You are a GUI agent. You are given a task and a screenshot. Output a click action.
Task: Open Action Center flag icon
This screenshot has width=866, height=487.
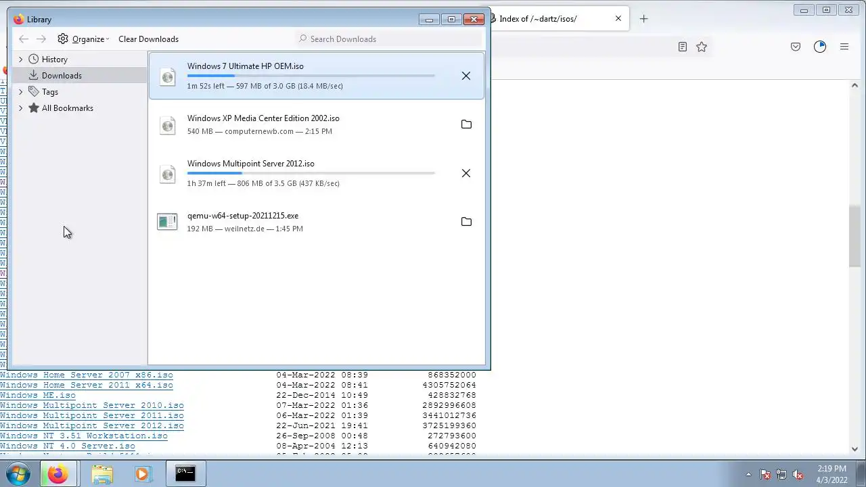click(x=765, y=474)
